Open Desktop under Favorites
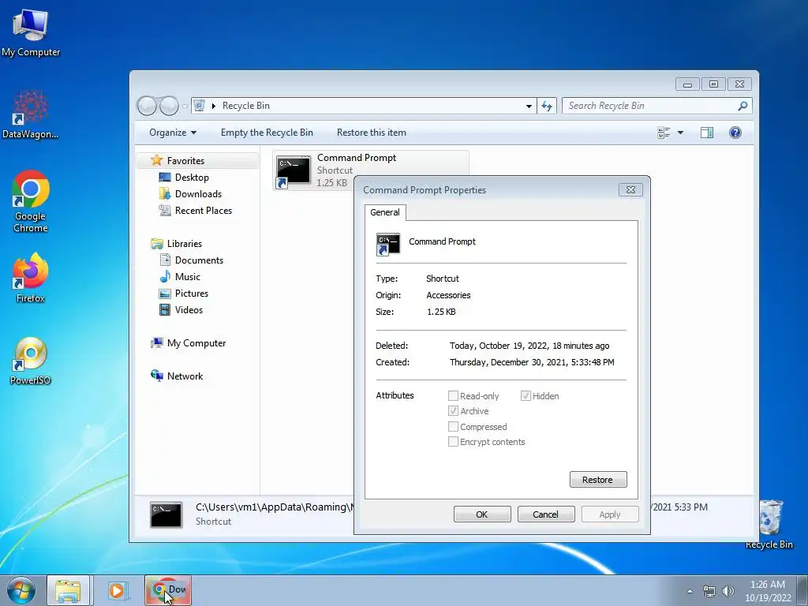This screenshot has height=606, width=808. (192, 178)
